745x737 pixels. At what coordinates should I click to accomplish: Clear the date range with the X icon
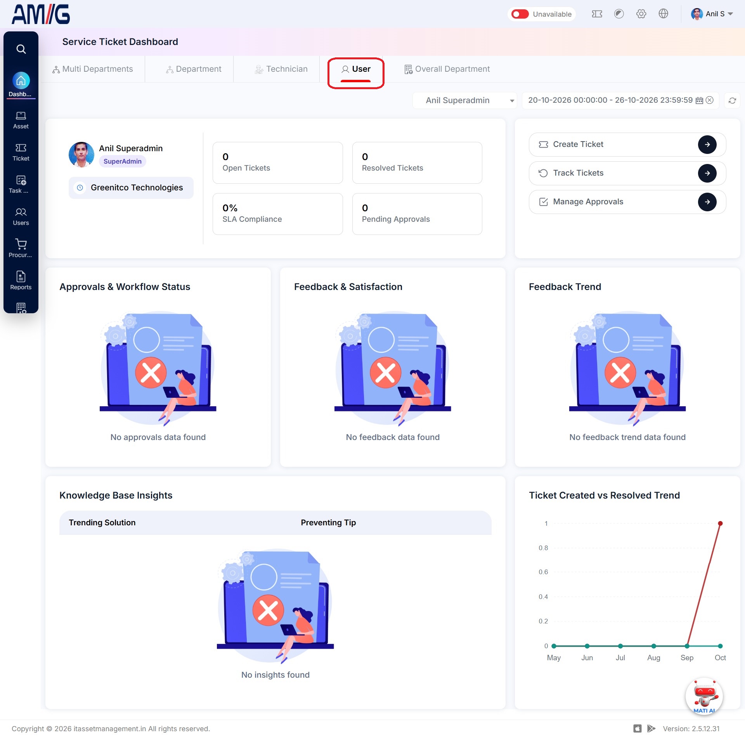[x=710, y=100]
